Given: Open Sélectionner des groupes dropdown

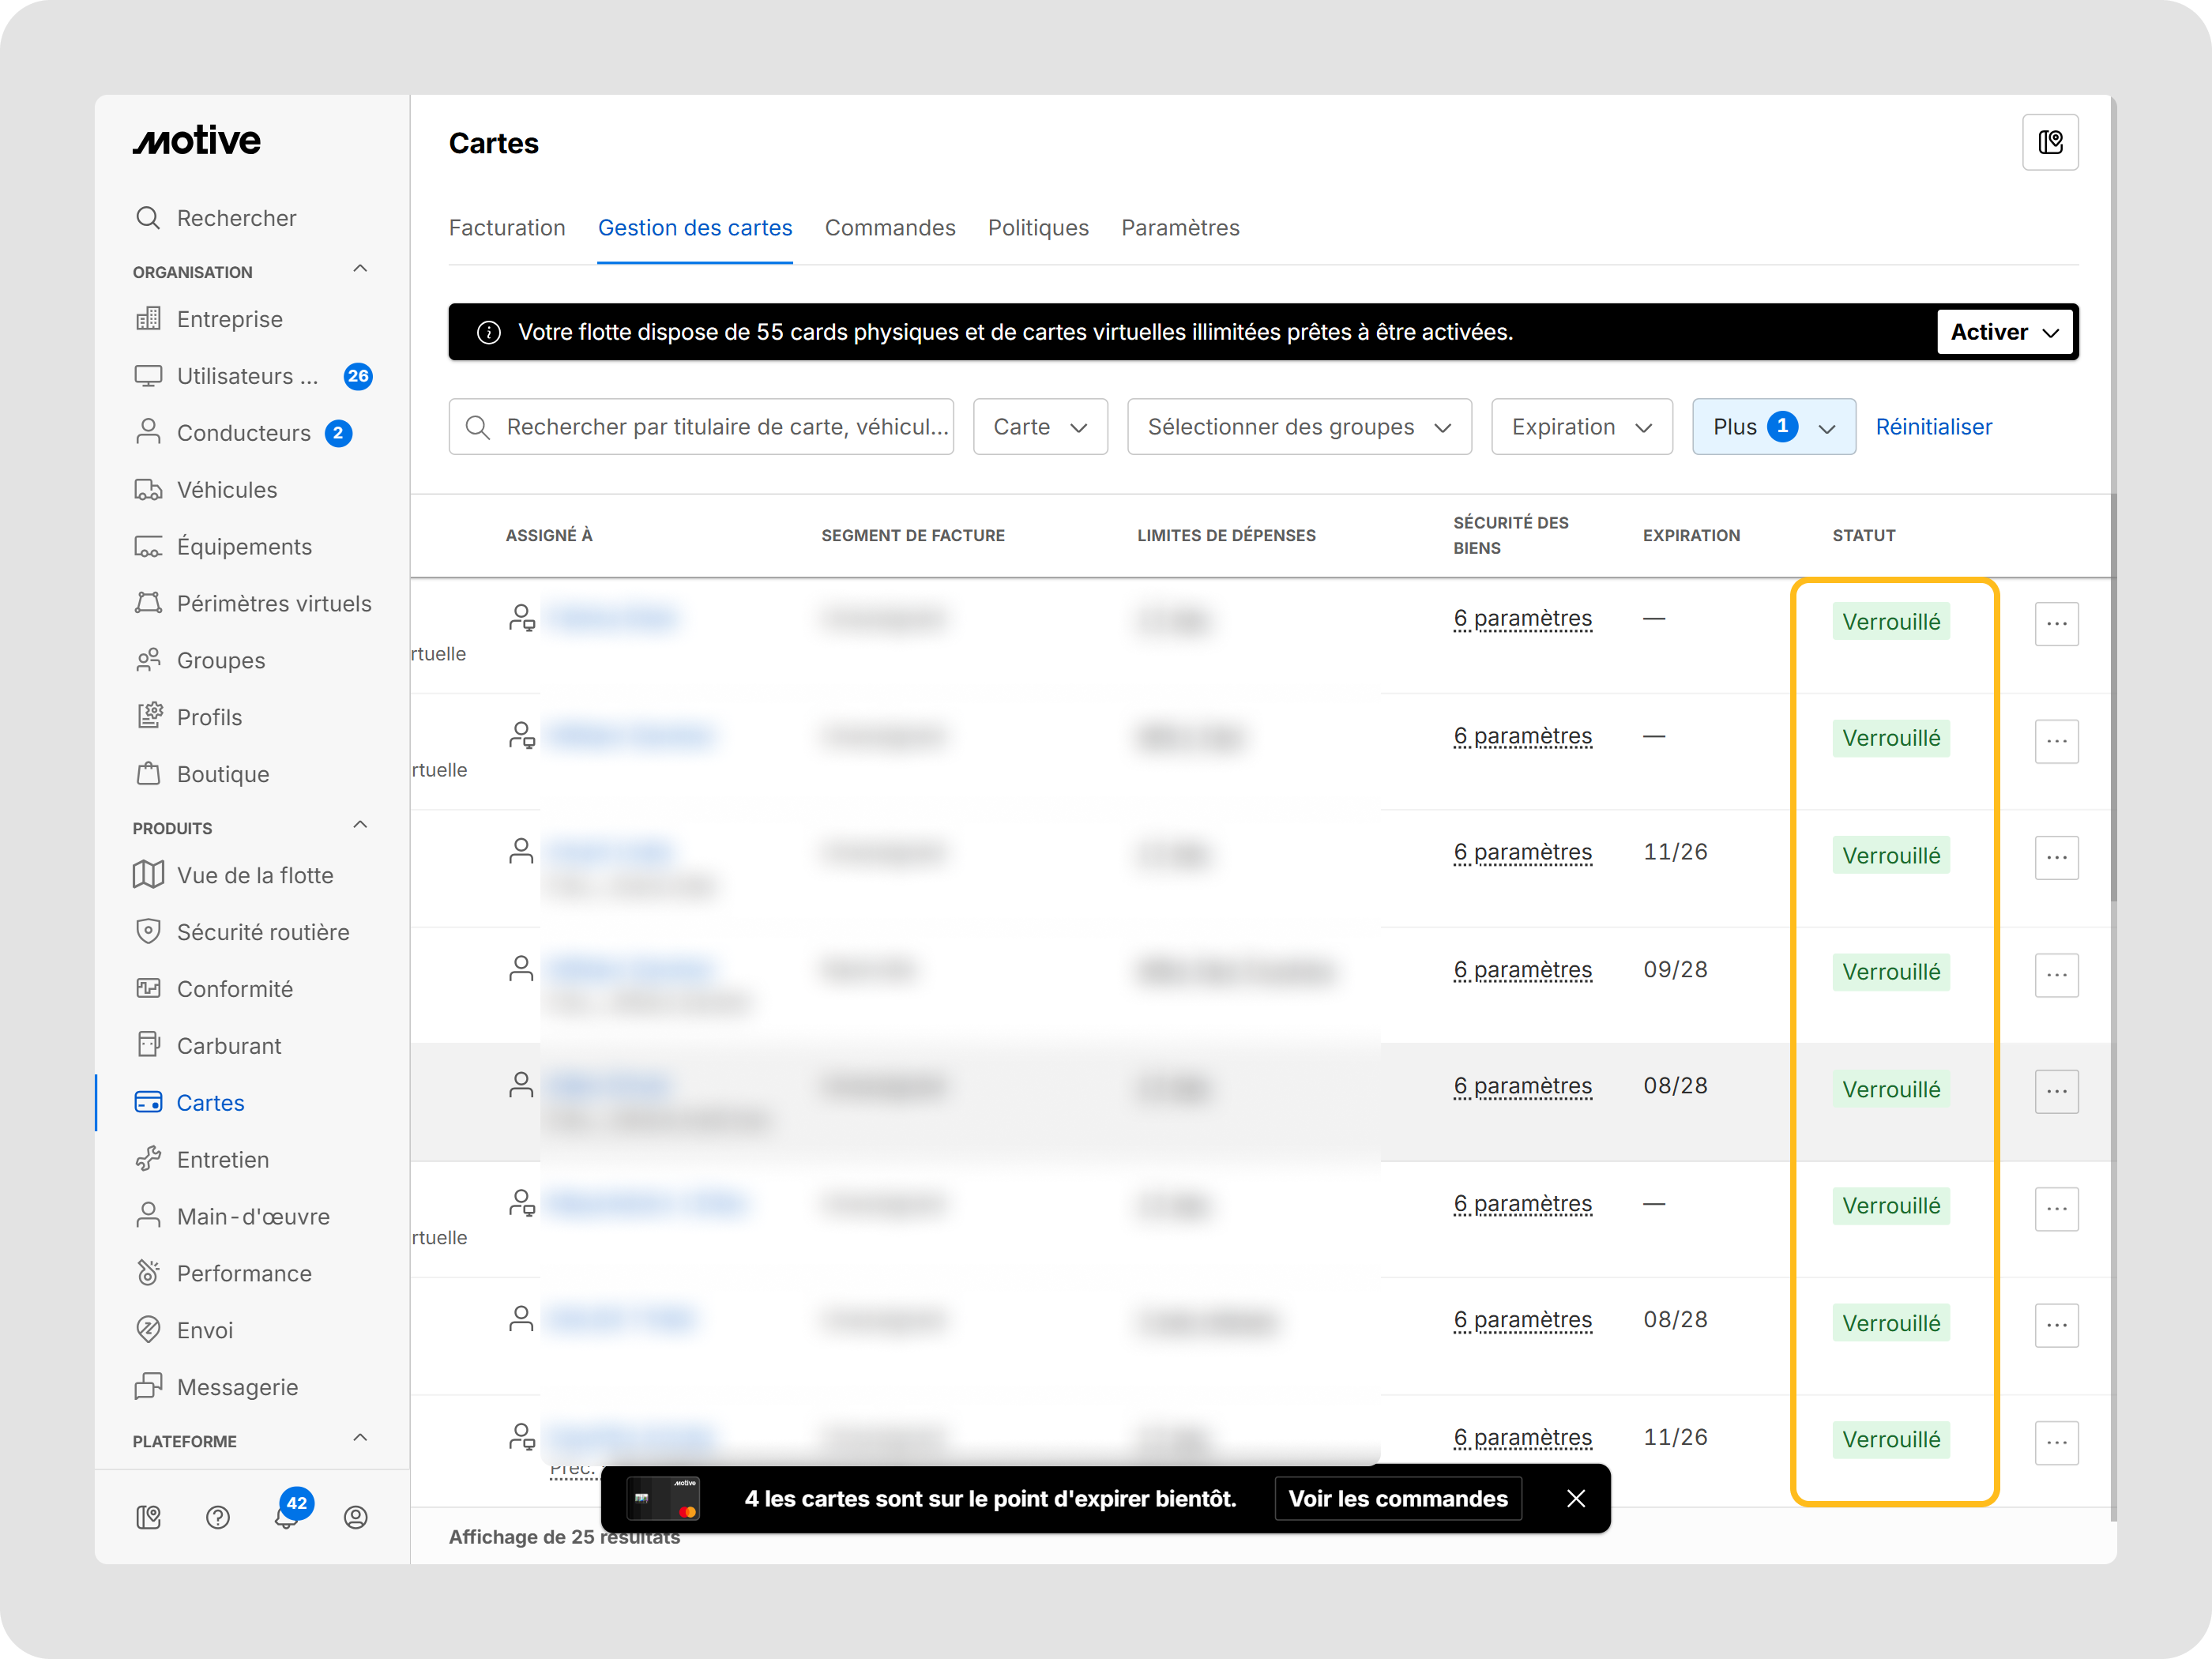Looking at the screenshot, I should point(1299,428).
